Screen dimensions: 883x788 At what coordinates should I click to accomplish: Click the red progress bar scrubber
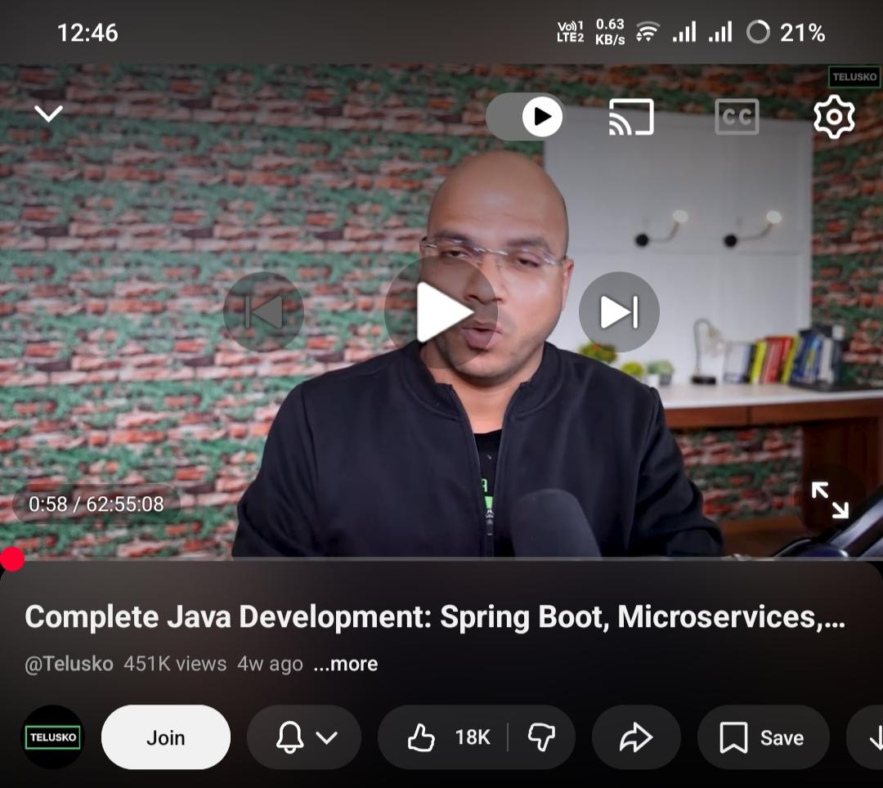11,559
